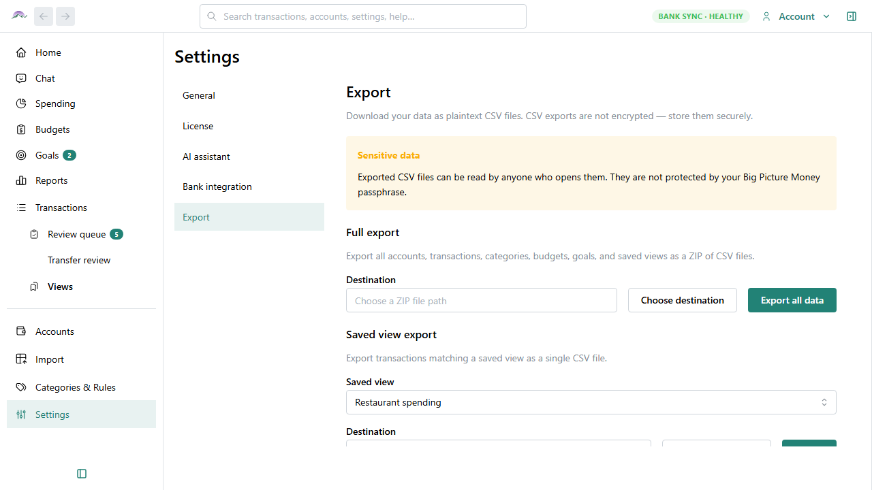Viewport: 872px width, 490px height.
Task: Click the Review queue count badge
Action: 116,234
